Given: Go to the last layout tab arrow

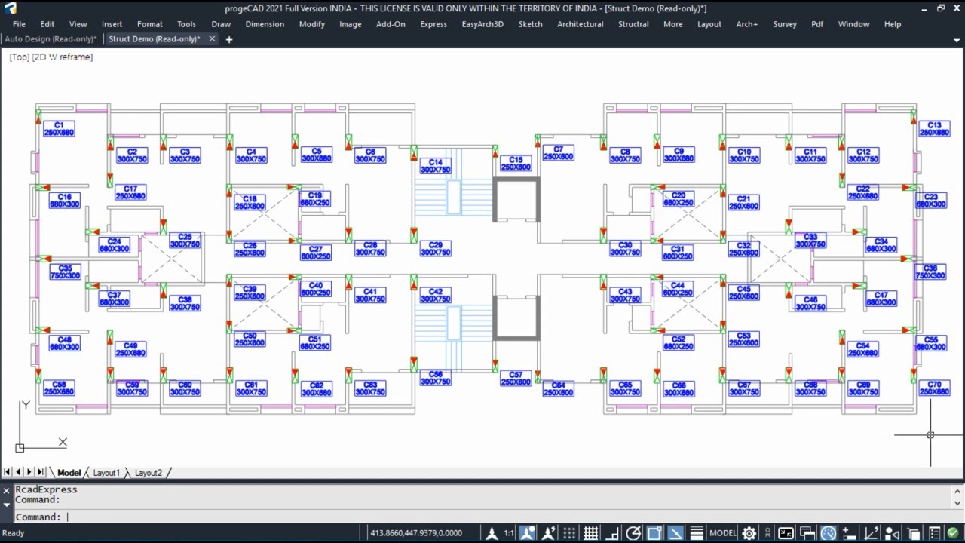Looking at the screenshot, I should 40,472.
